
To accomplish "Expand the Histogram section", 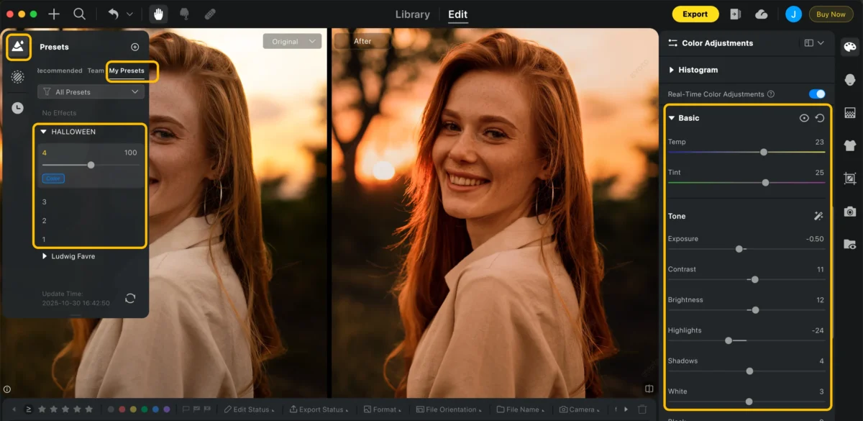I will pos(672,70).
